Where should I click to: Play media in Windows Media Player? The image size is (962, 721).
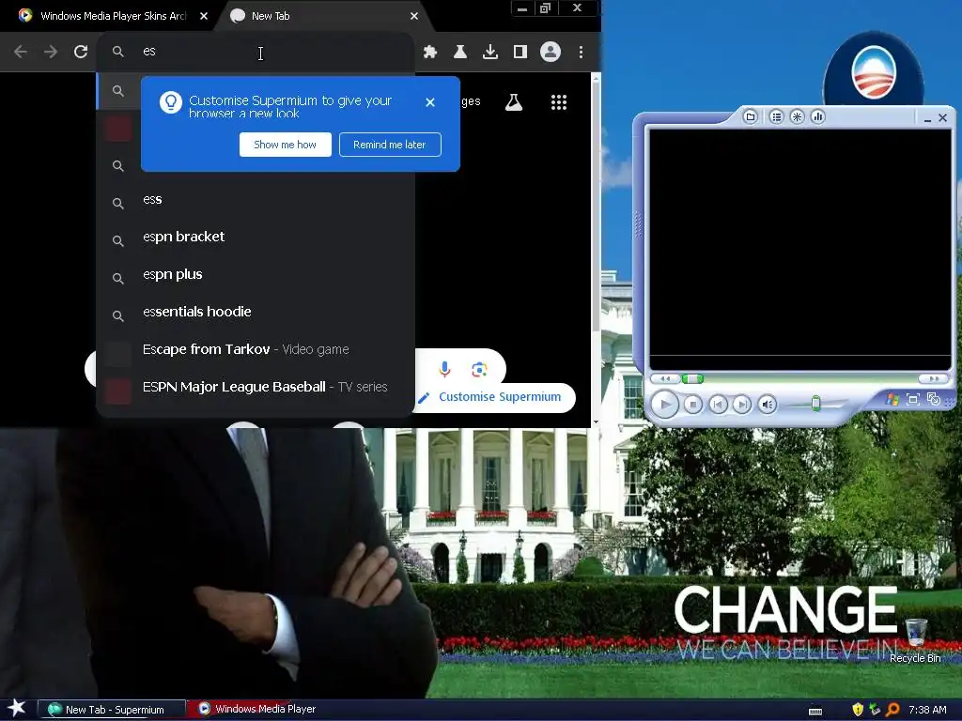pyautogui.click(x=664, y=404)
